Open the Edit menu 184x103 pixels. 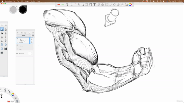click(x=22, y=1)
